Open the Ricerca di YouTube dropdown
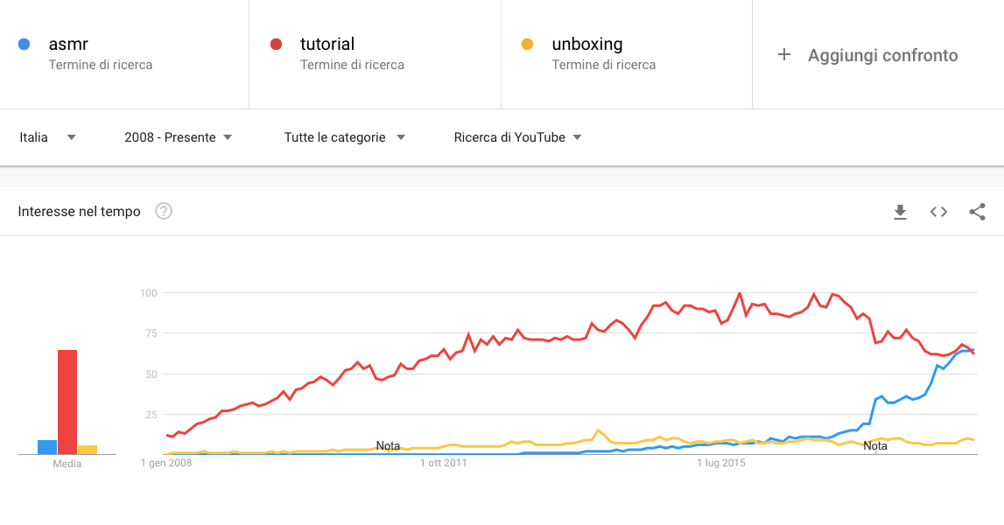 point(517,137)
